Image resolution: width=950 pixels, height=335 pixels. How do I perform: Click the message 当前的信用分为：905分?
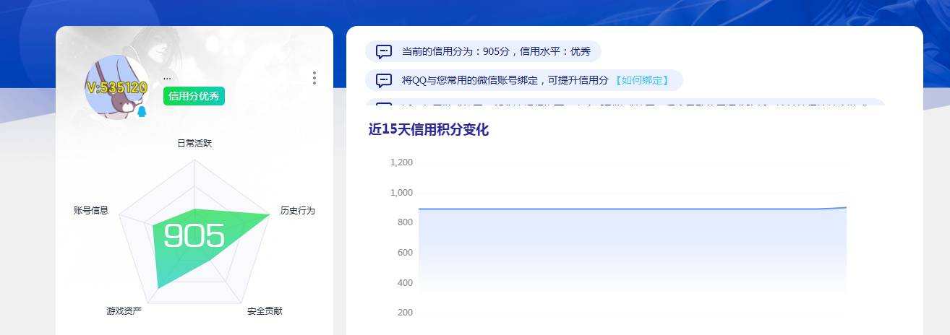tap(483, 52)
